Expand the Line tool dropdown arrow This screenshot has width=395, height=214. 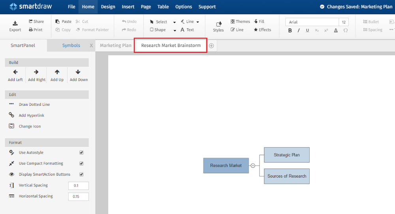(x=198, y=22)
